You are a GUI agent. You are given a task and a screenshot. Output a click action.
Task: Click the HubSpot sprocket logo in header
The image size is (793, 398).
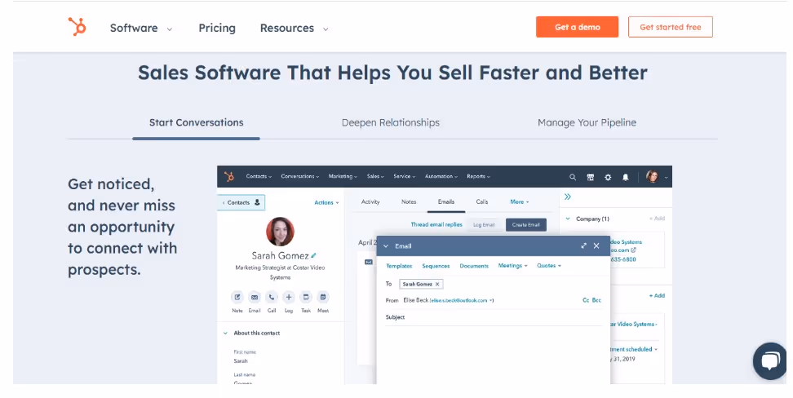77,27
